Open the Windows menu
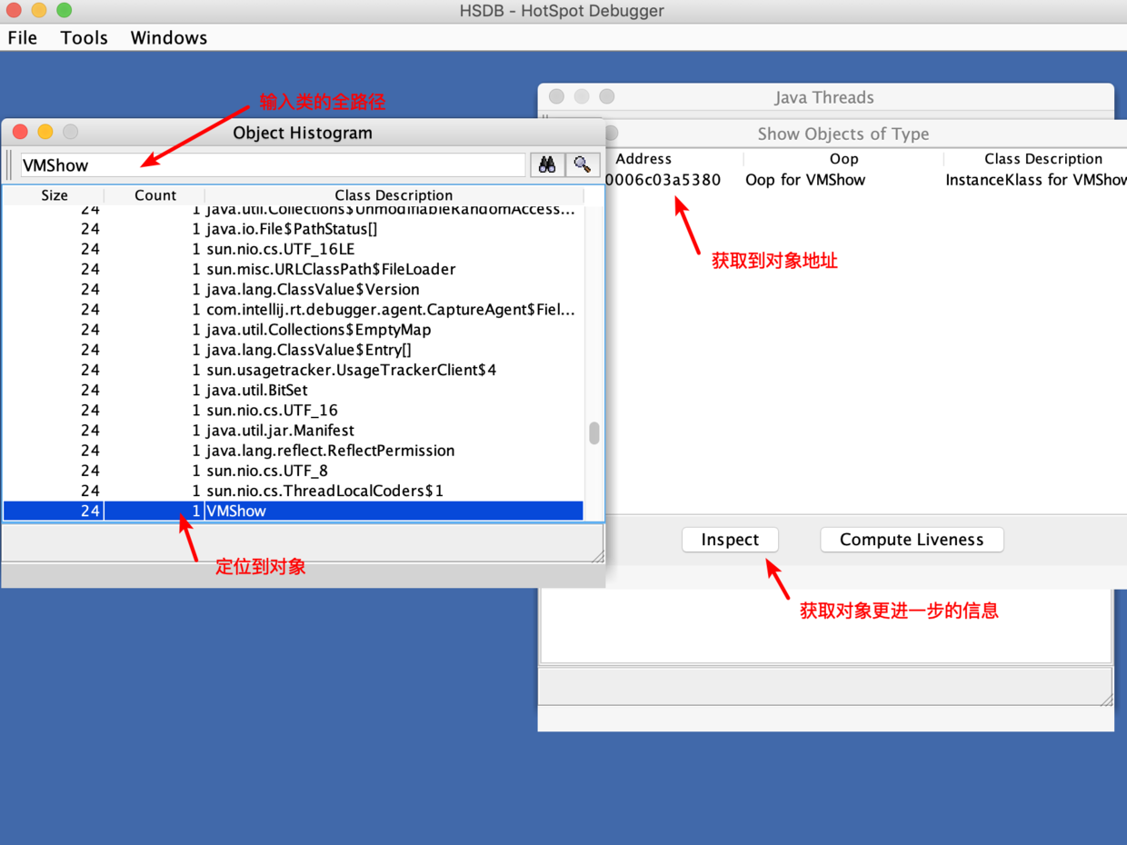This screenshot has width=1127, height=845. click(168, 37)
